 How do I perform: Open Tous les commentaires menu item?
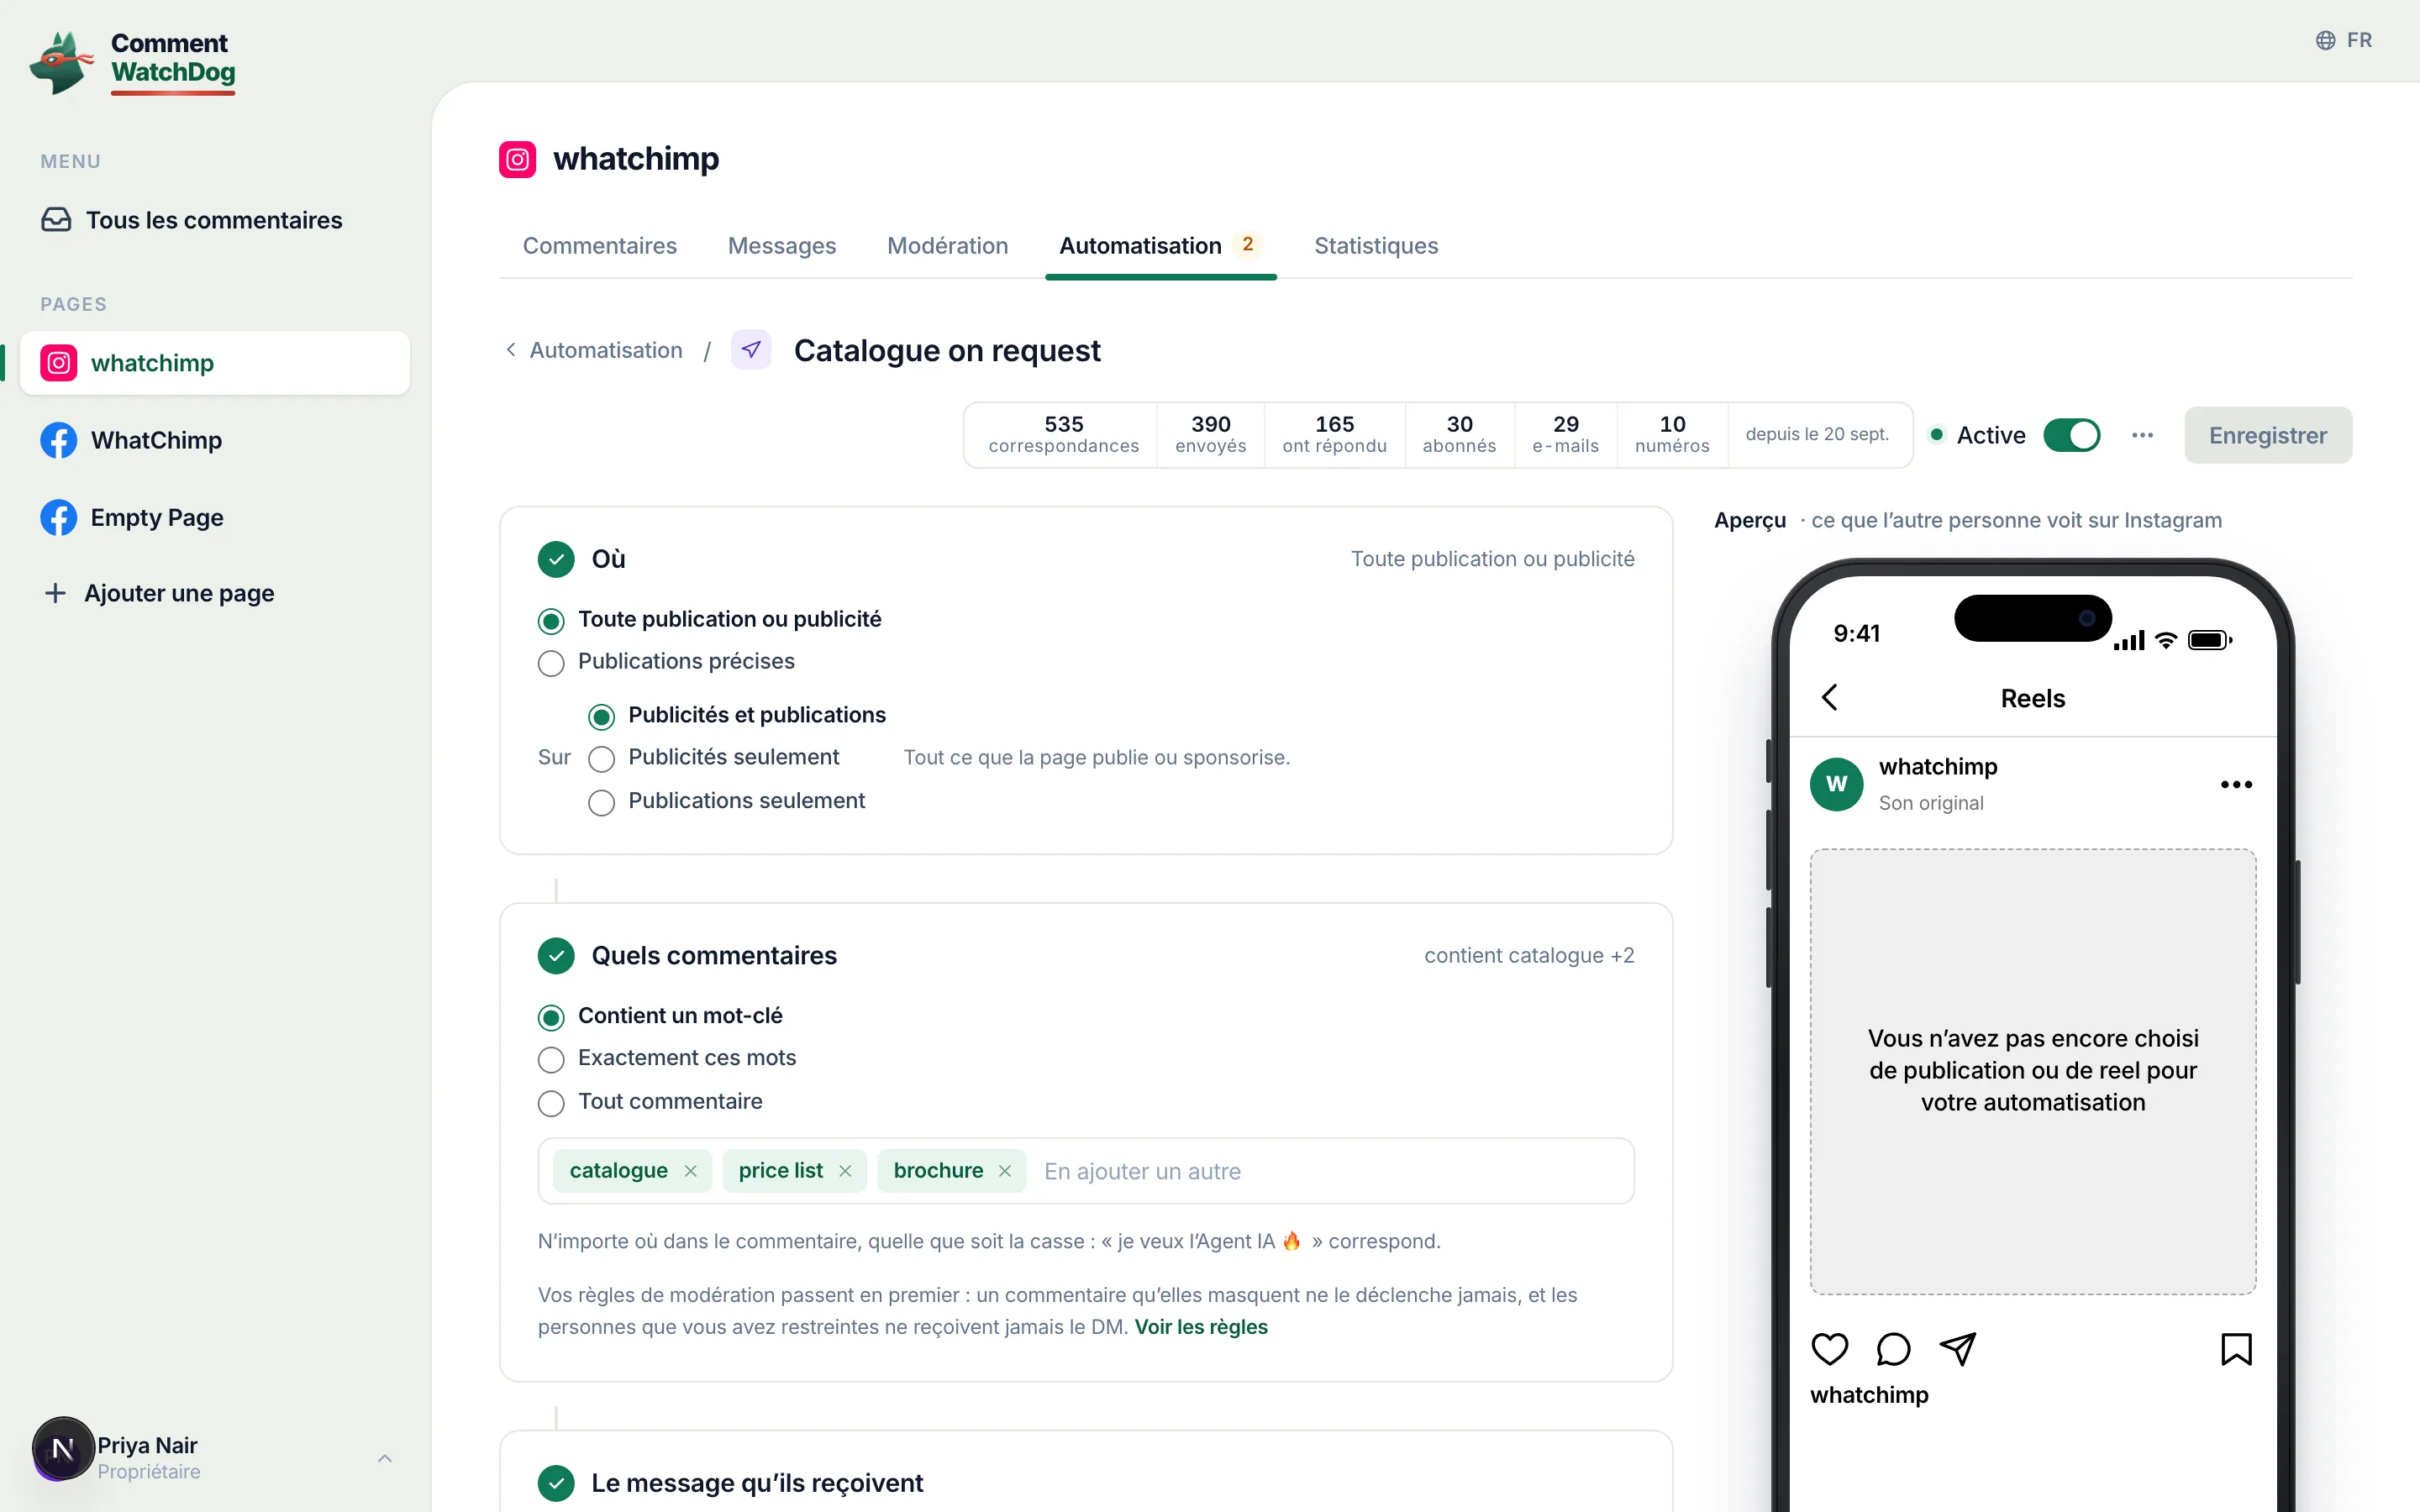(214, 220)
